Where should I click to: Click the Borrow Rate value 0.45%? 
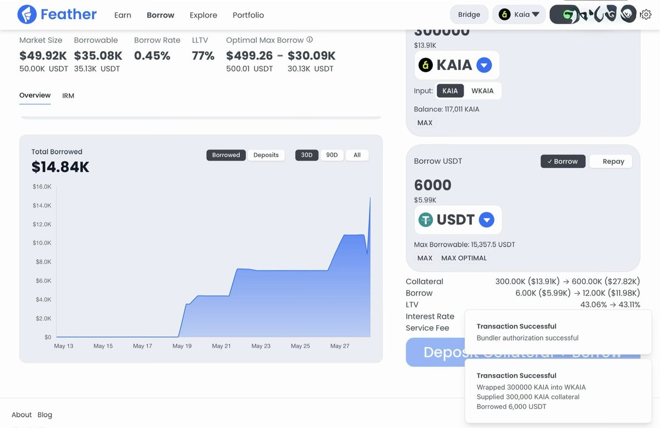[x=152, y=56]
